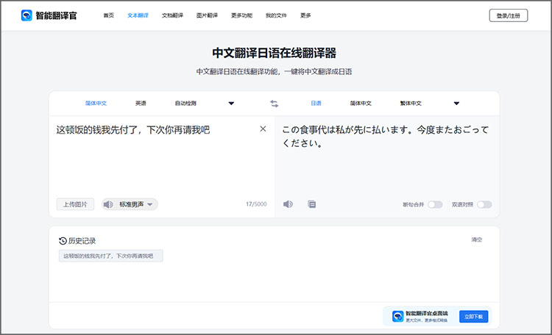Click the 17/5000 character counter
552x335 pixels.
(x=256, y=204)
